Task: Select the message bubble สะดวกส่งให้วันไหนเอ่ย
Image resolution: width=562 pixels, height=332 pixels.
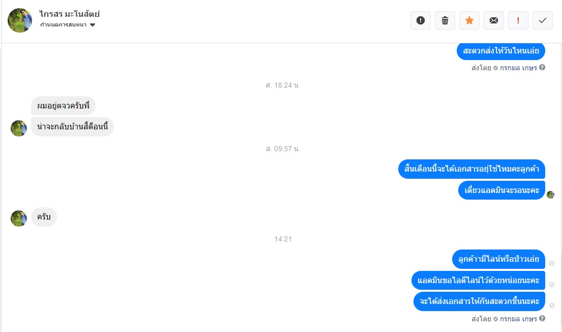Action: (x=500, y=51)
